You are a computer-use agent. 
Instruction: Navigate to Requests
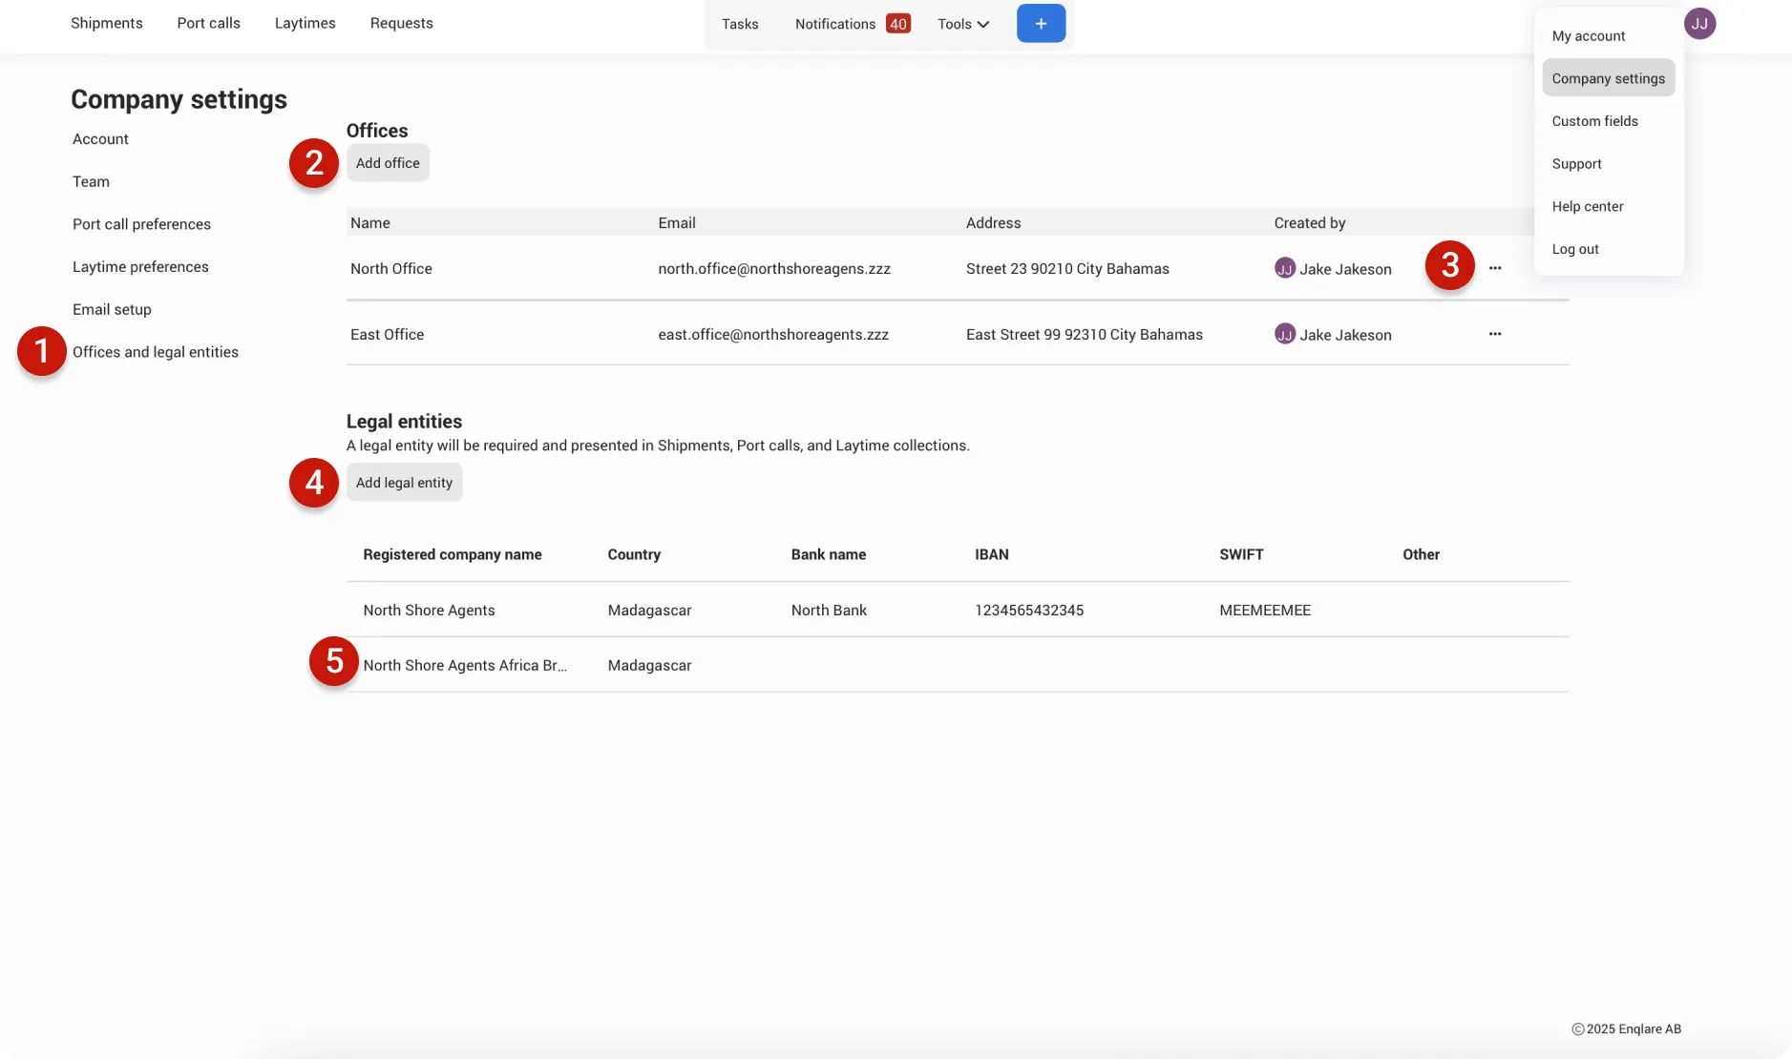tap(402, 23)
